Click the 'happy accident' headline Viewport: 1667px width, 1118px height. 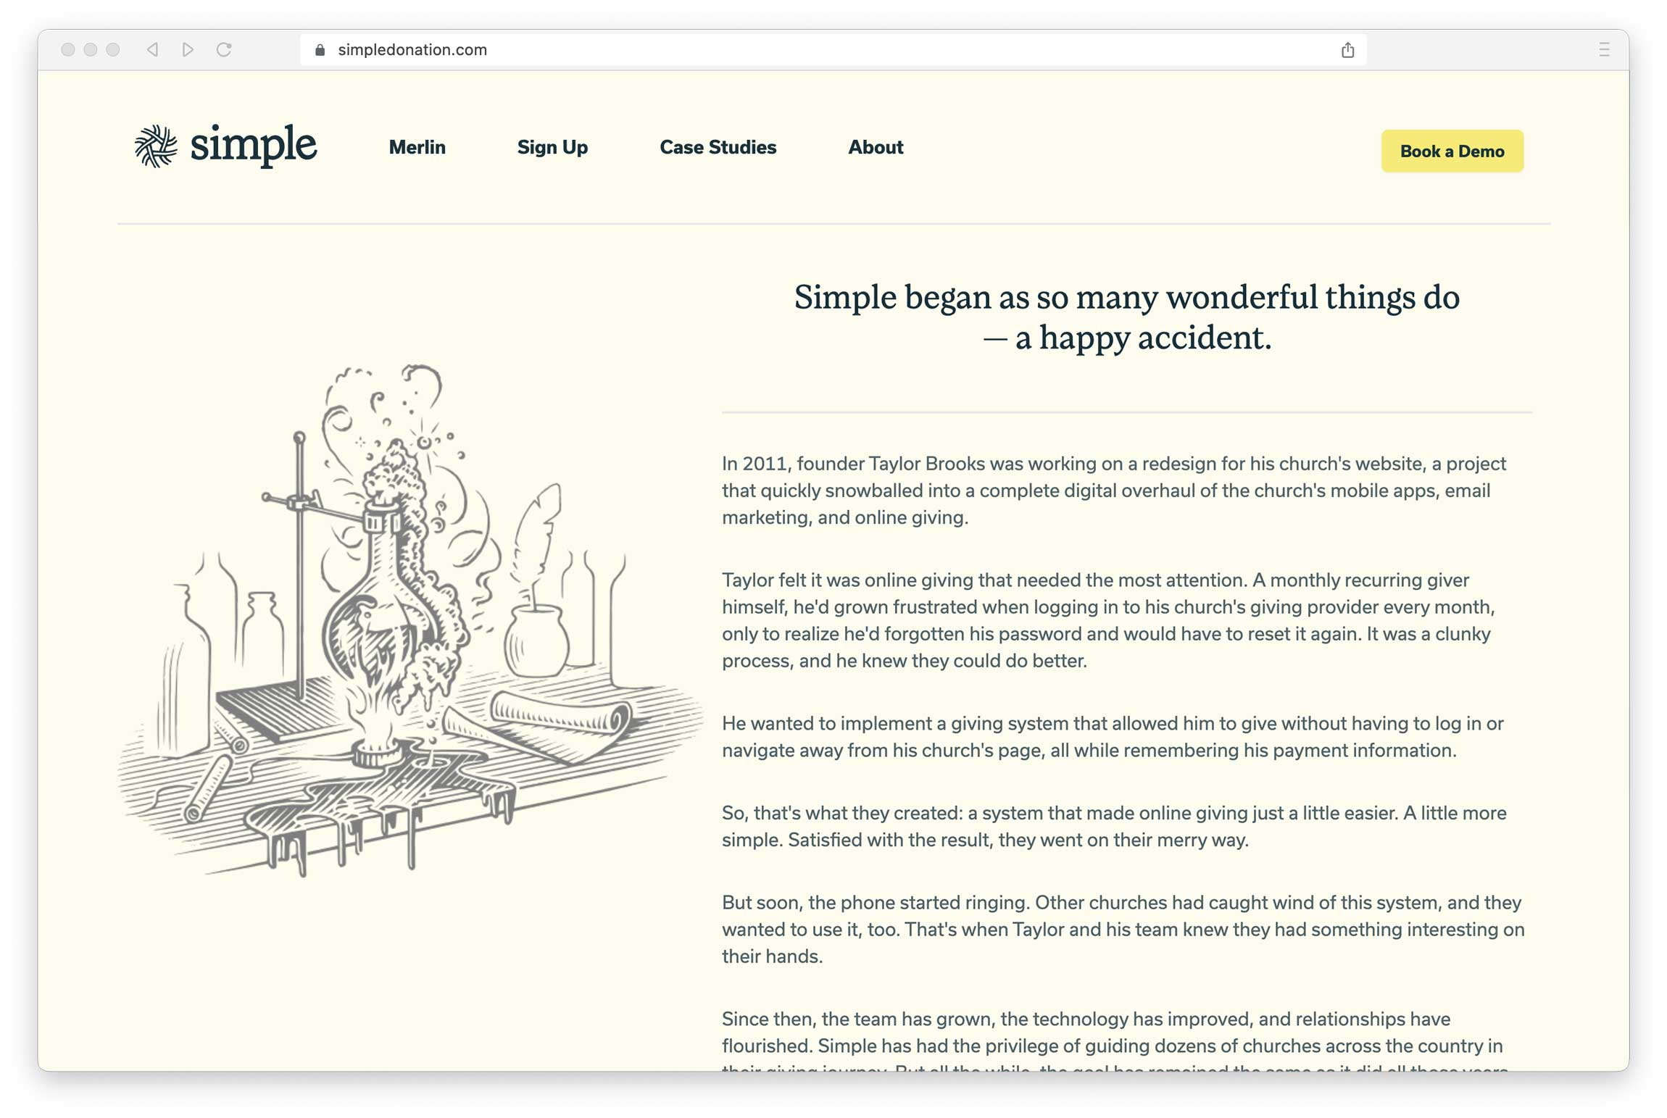coord(1126,317)
